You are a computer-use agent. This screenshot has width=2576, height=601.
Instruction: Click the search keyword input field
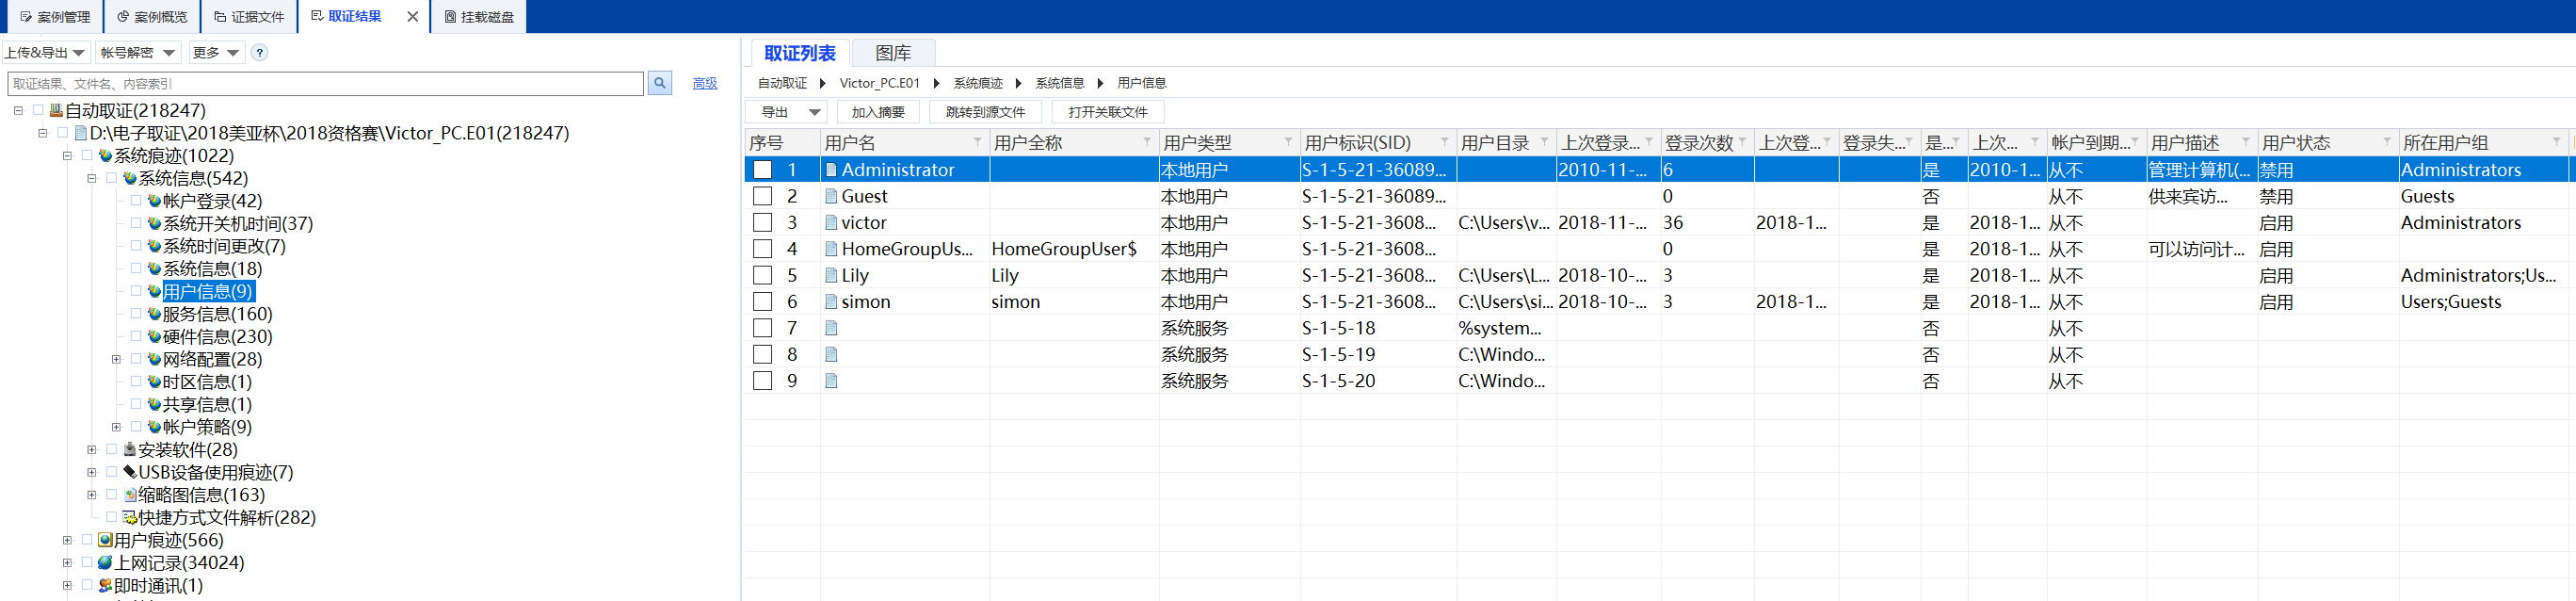[325, 84]
